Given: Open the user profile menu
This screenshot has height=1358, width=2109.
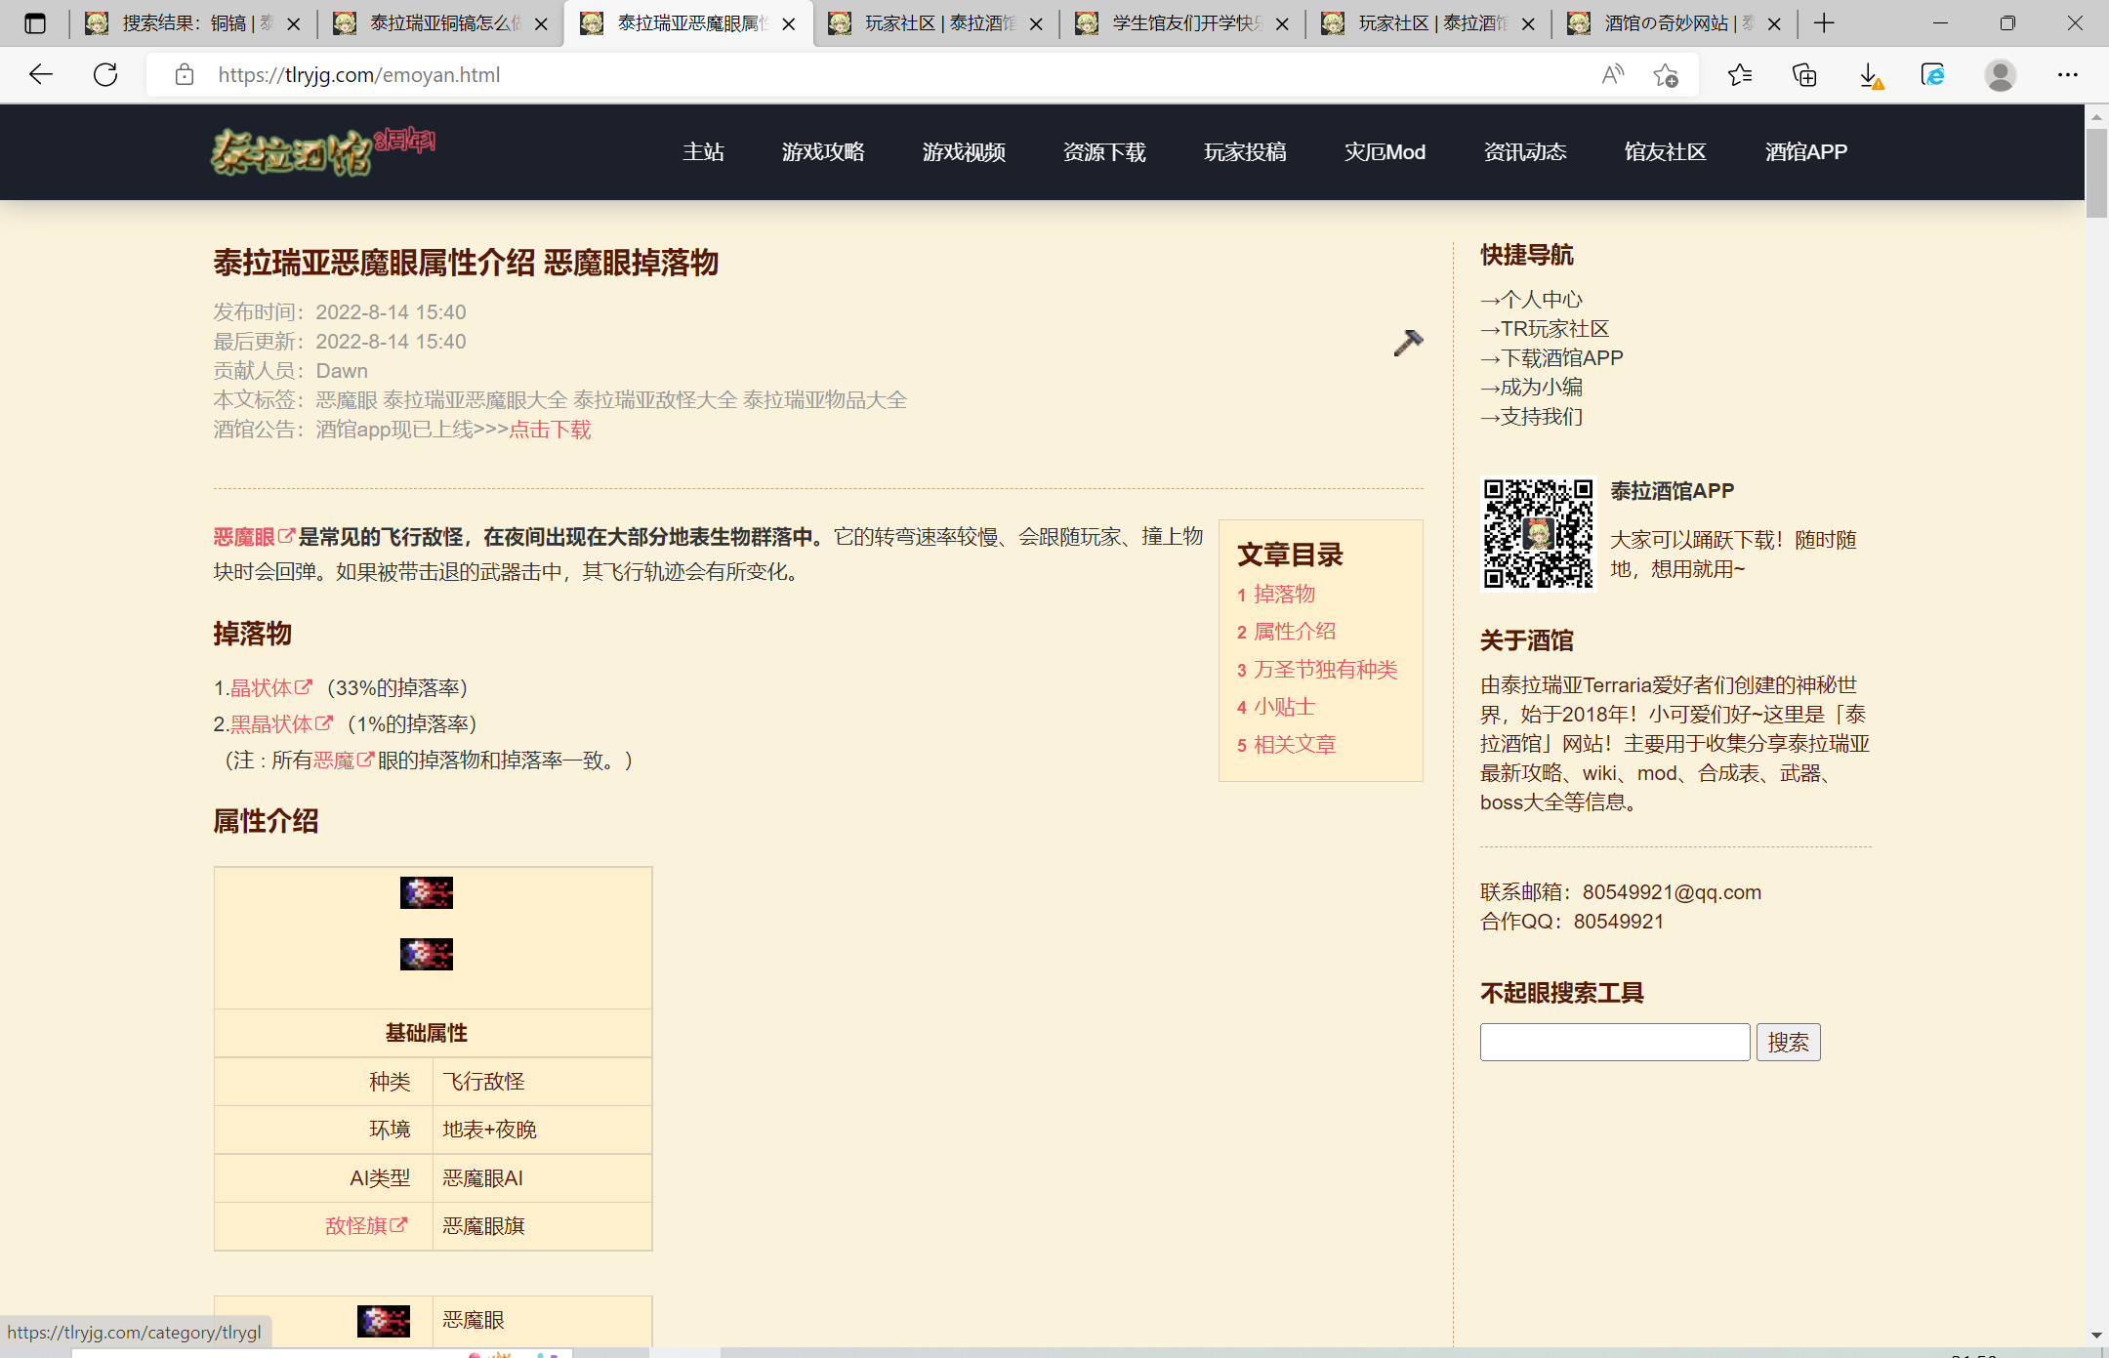Looking at the screenshot, I should (2000, 74).
